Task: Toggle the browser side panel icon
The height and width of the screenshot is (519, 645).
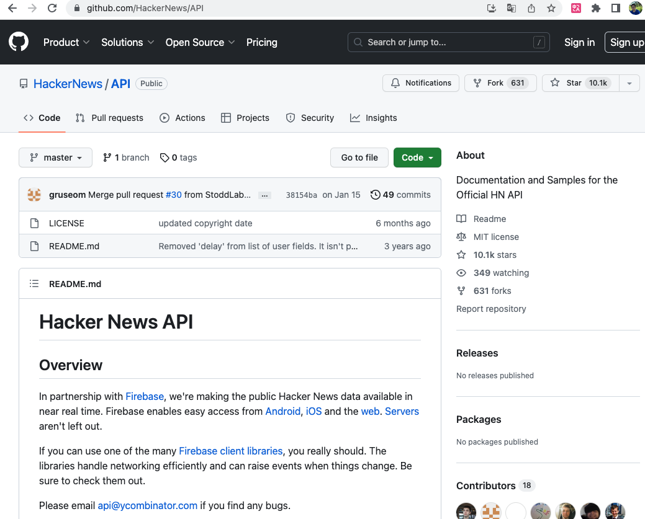Action: (616, 8)
